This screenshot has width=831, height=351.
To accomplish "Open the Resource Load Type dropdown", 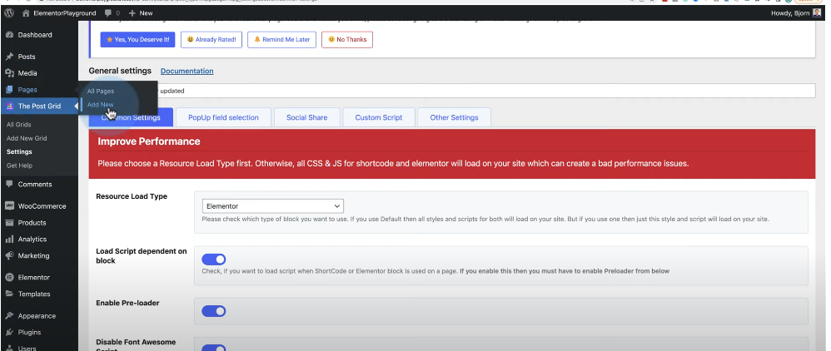I will (273, 206).
